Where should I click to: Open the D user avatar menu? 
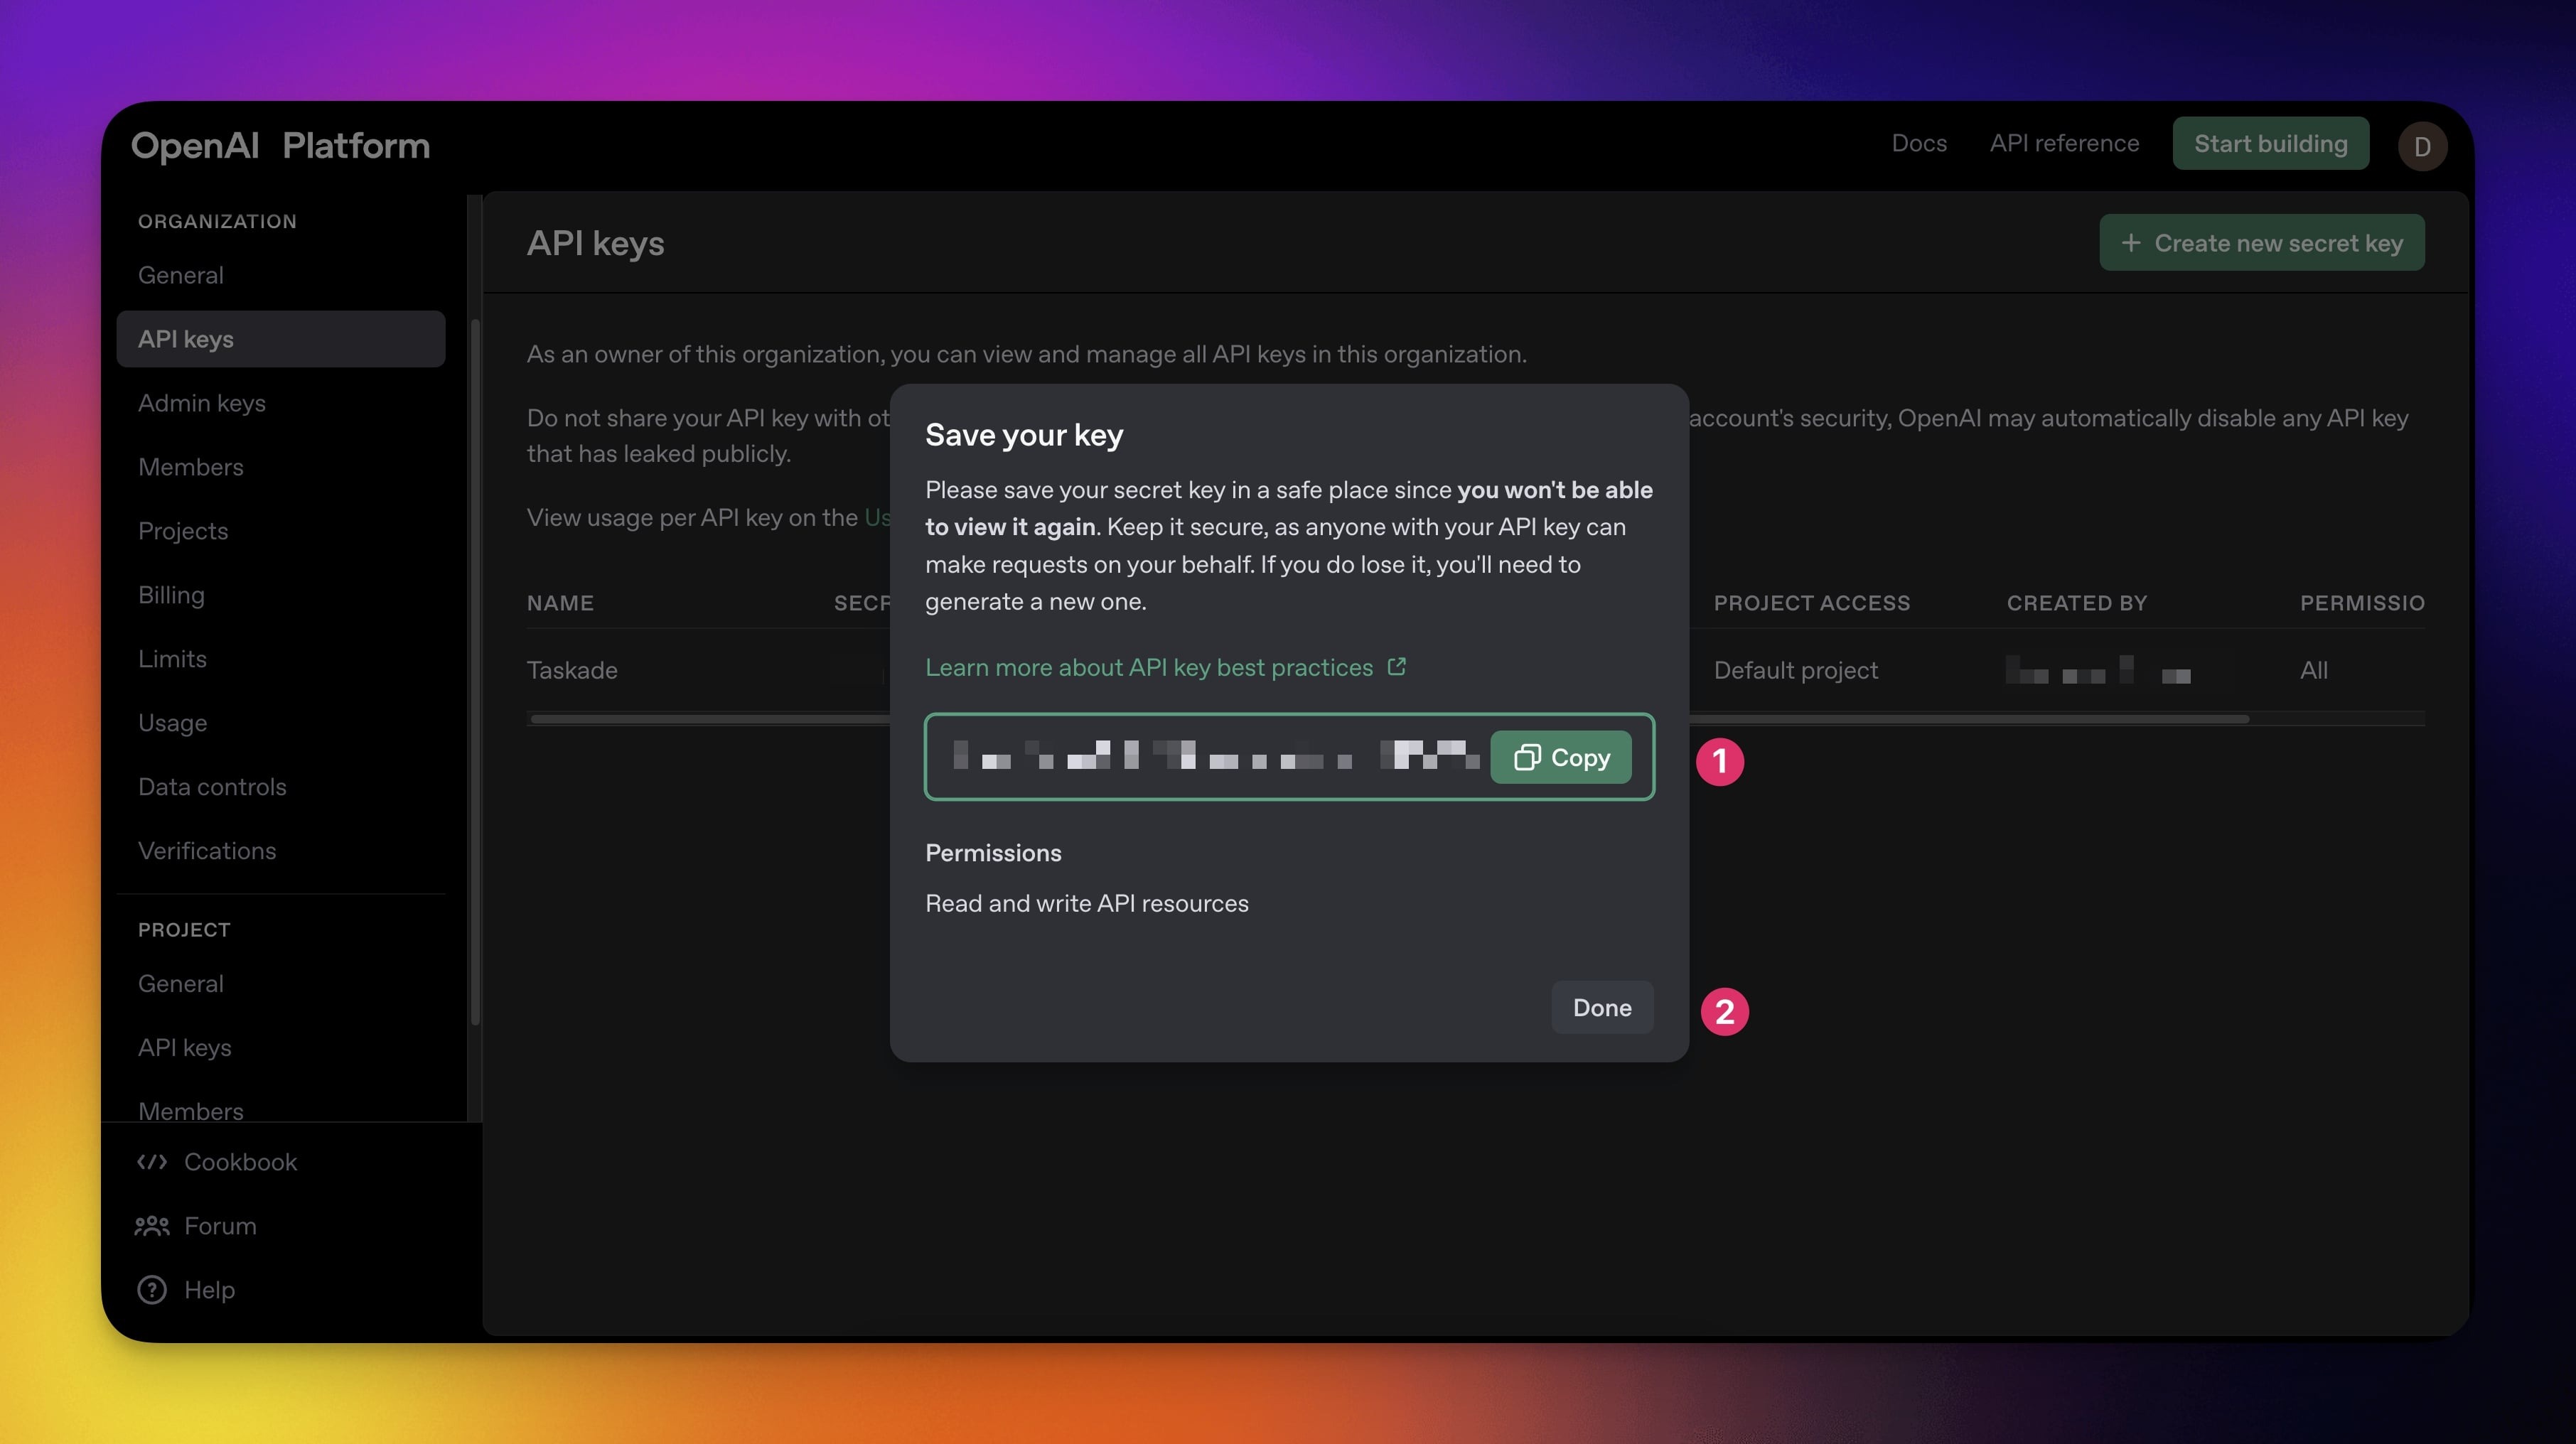coord(2421,146)
